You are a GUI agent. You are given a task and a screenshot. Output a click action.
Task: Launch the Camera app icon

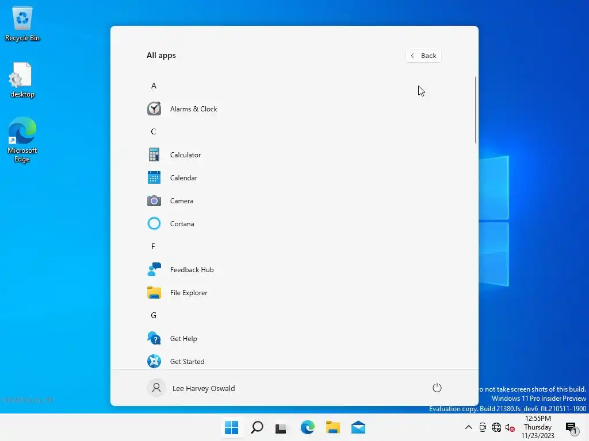[x=154, y=200]
